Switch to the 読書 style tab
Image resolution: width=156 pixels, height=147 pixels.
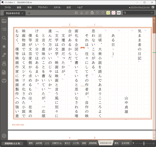point(84,143)
